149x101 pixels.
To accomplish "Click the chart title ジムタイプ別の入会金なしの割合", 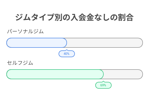I will [x=74, y=17].
